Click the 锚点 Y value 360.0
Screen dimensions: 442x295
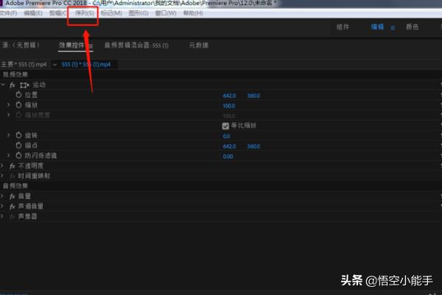pos(253,146)
